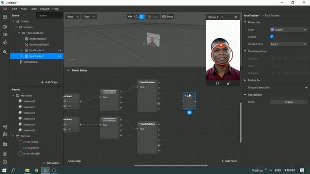
Task: Open simulator hamburger menu
Action: tap(236, 17)
